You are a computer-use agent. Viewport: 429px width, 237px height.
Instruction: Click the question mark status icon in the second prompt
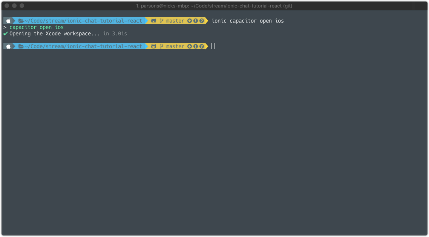coord(202,46)
